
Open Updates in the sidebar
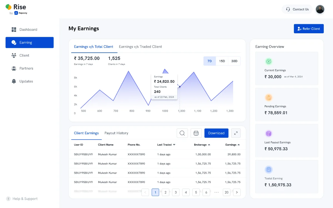29,81
